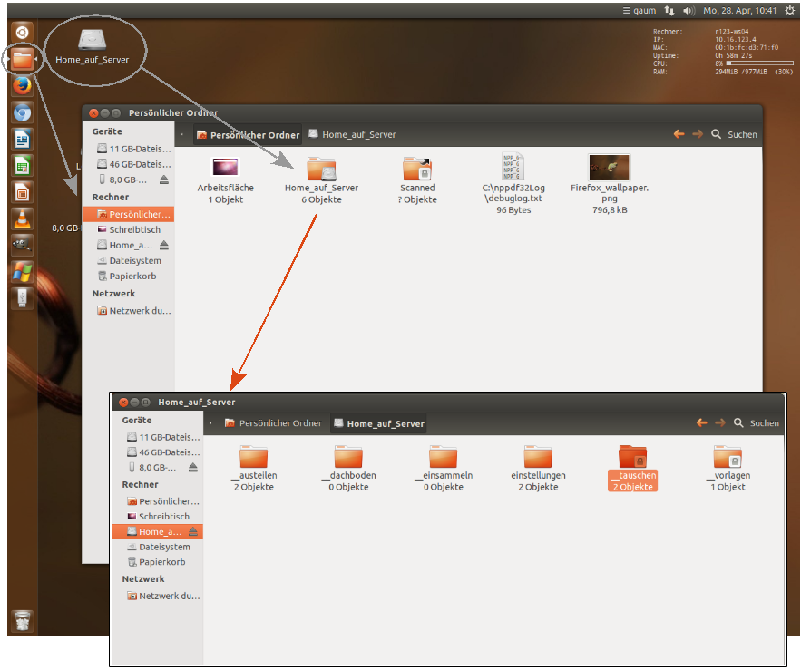Select Home_auf_Server path tab in back window
This screenshot has height=670, width=801.
coord(352,134)
